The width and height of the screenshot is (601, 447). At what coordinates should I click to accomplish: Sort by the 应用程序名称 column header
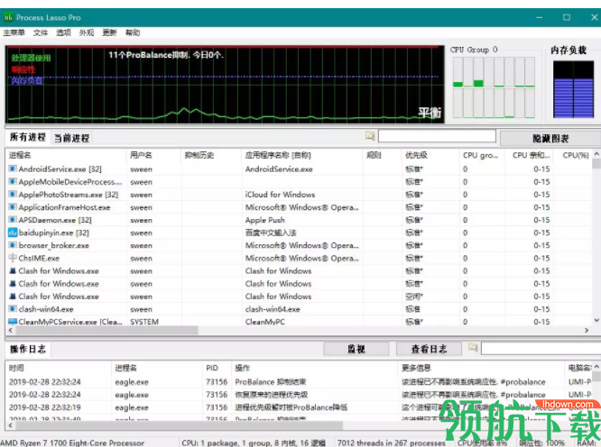coord(302,155)
